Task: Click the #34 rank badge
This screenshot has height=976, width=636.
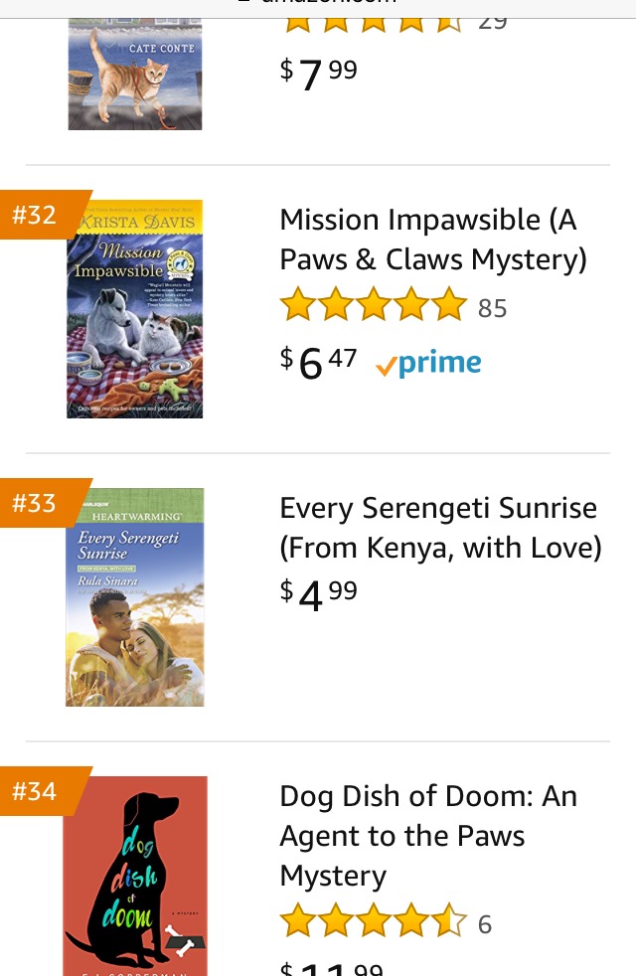Action: [x=38, y=791]
